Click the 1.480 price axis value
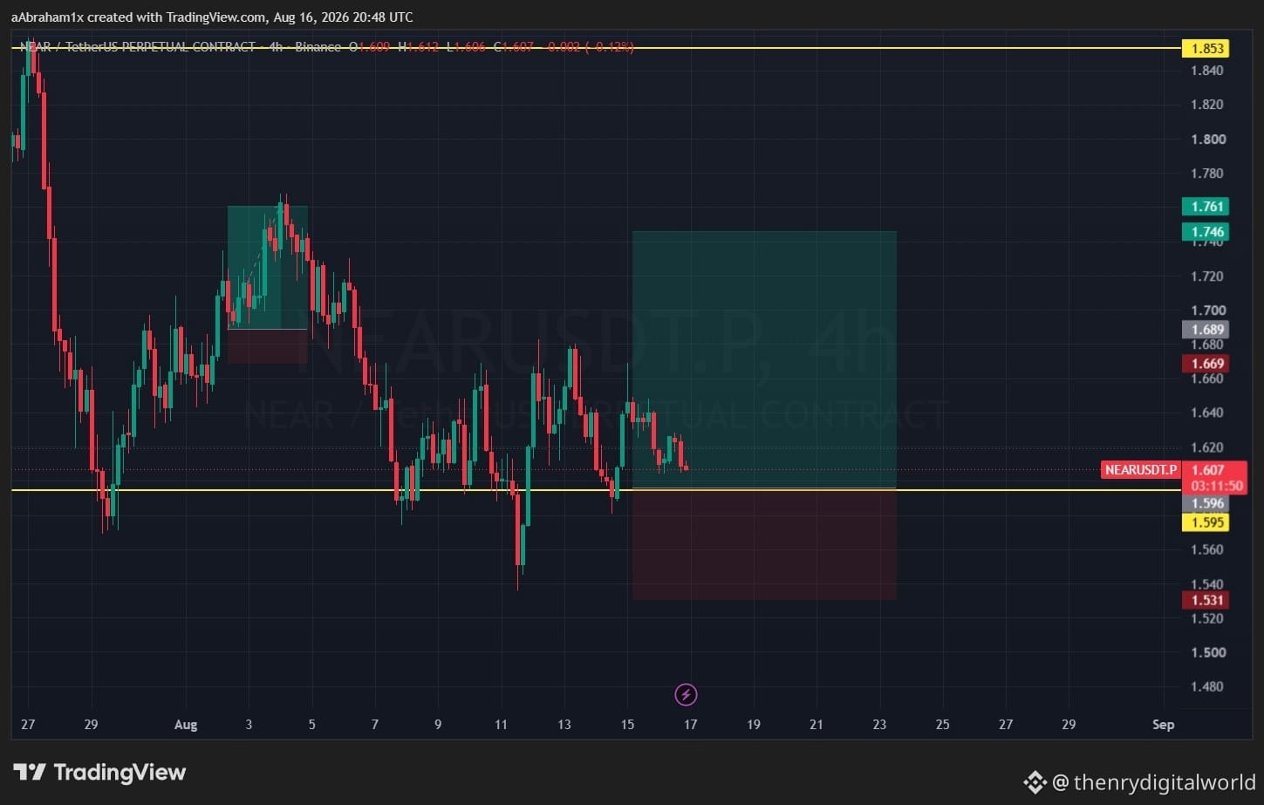Viewport: 1264px width, 805px height. tap(1208, 686)
